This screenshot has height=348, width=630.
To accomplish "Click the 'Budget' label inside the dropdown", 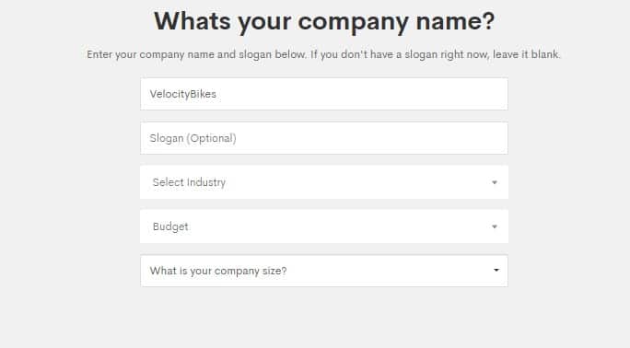I will (170, 226).
